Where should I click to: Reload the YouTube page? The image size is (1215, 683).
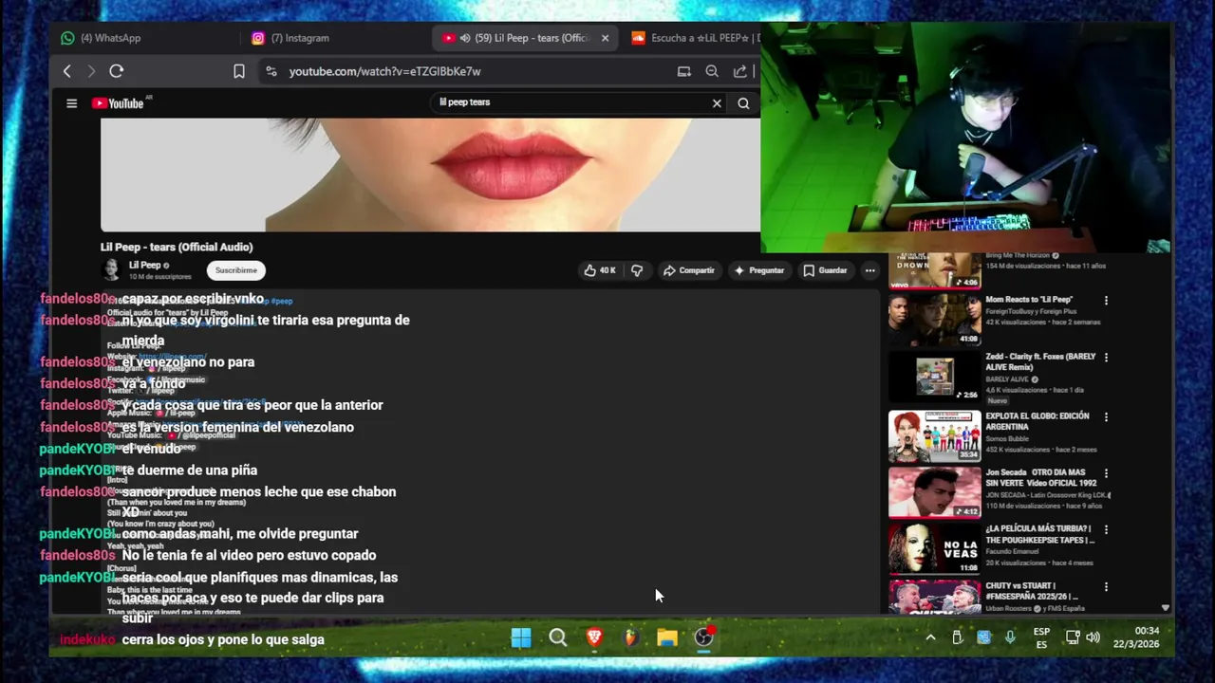click(117, 71)
